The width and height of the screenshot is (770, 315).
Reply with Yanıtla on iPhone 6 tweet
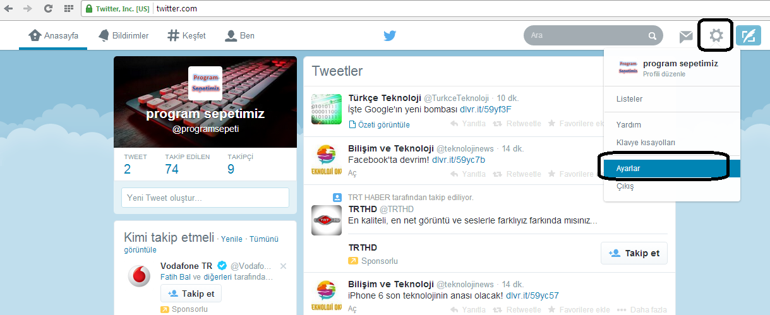[x=468, y=309]
